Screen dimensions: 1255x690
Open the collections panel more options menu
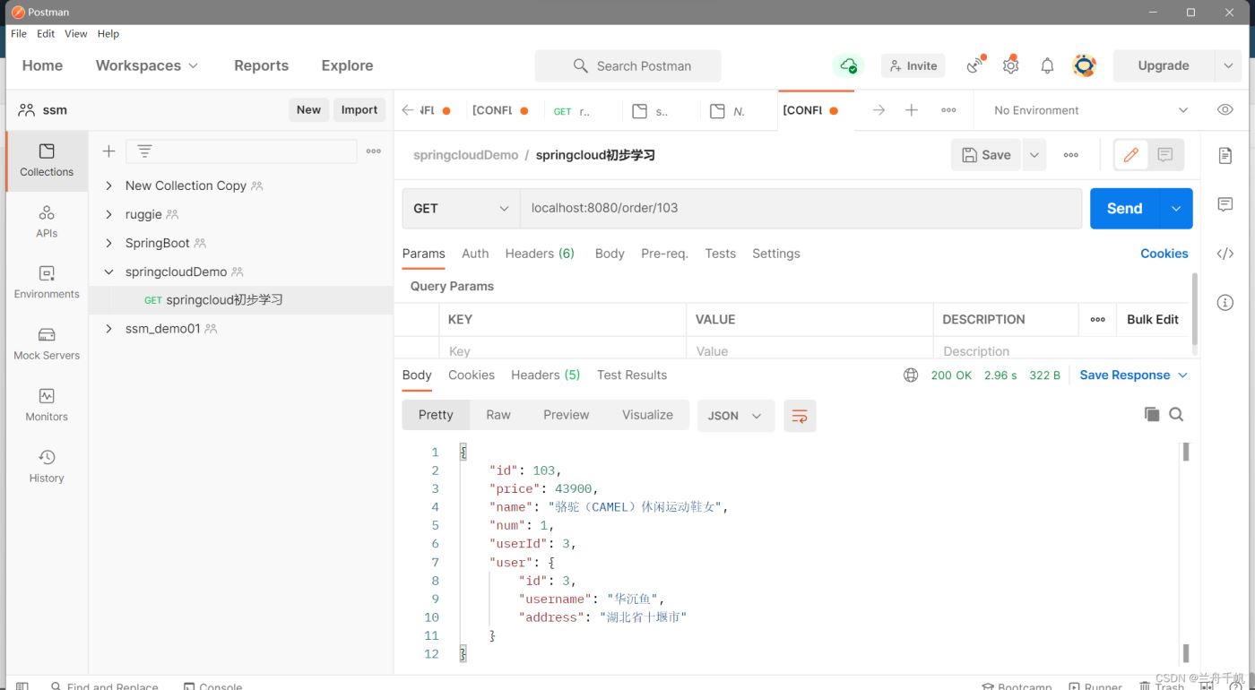374,151
